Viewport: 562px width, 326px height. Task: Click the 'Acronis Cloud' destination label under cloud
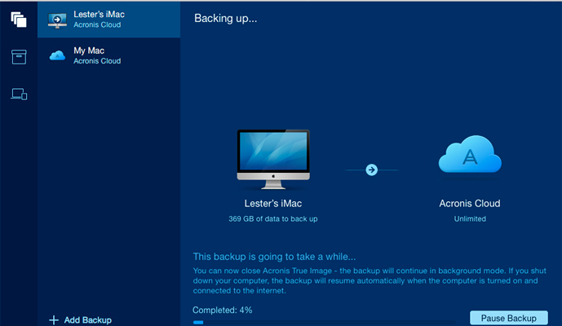point(470,204)
